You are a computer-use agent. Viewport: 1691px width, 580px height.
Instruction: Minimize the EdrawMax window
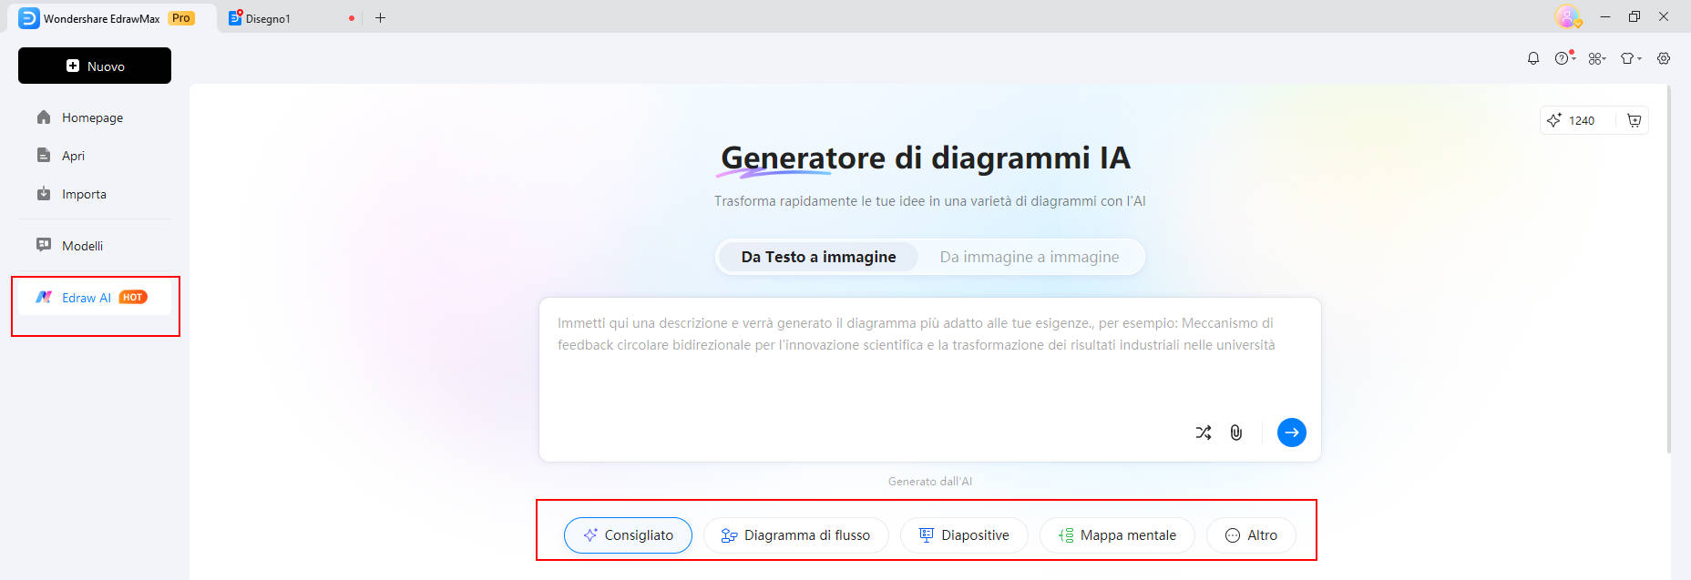pyautogui.click(x=1605, y=16)
